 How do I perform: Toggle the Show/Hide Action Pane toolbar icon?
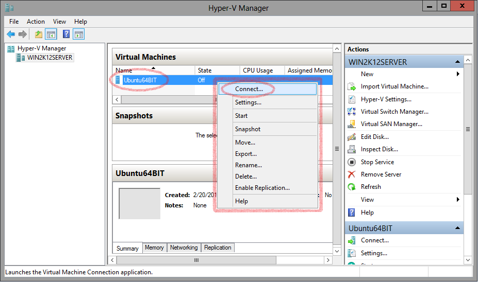[79, 34]
